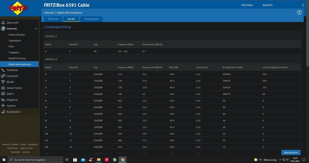Click the frequency value 602
Viewport: 309px width, 163px height.
pos(120,101)
